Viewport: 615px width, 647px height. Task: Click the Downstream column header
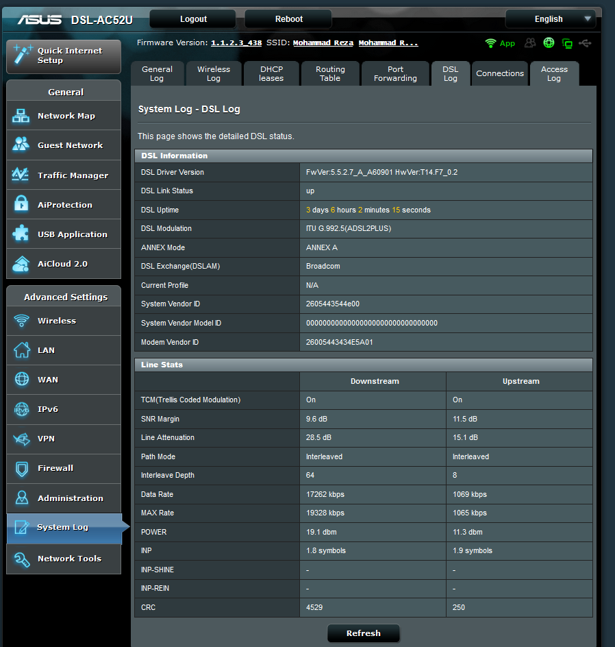375,381
